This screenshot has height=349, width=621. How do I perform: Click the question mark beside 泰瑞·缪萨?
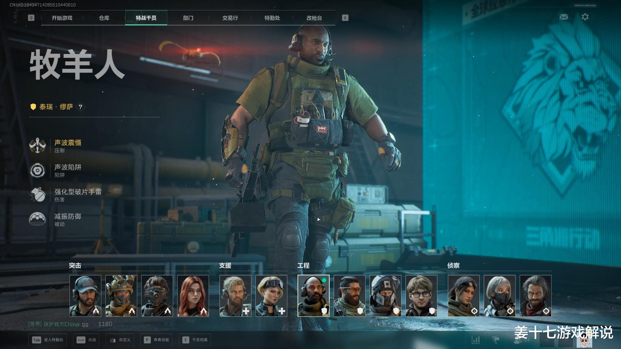pos(81,107)
